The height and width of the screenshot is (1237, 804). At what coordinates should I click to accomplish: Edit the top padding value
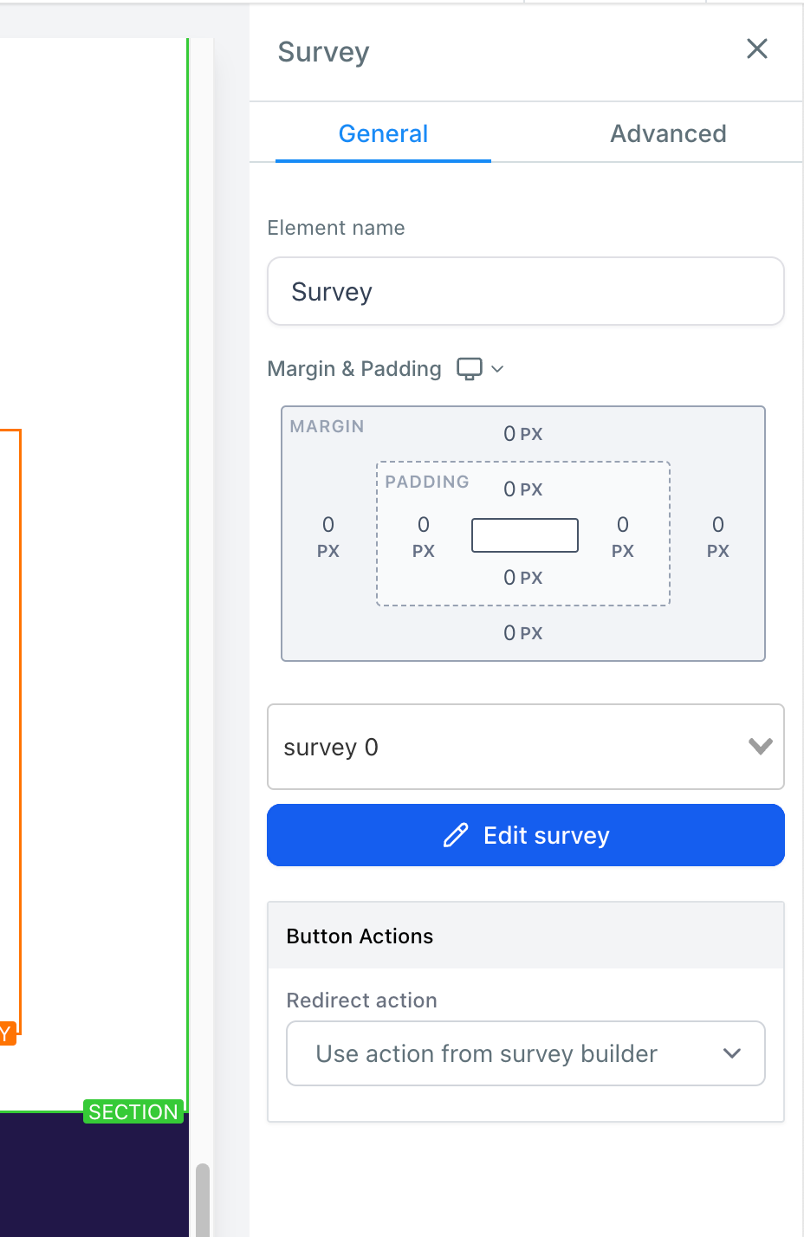(522, 489)
